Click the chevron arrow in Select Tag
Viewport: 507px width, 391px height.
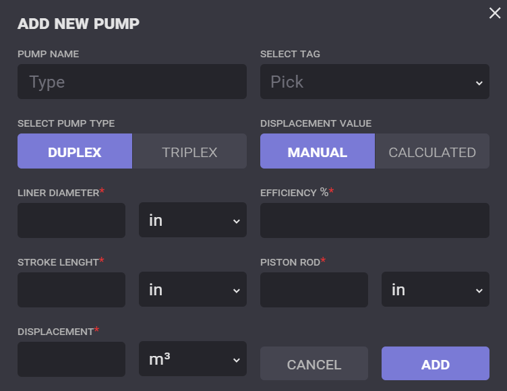[x=479, y=83]
